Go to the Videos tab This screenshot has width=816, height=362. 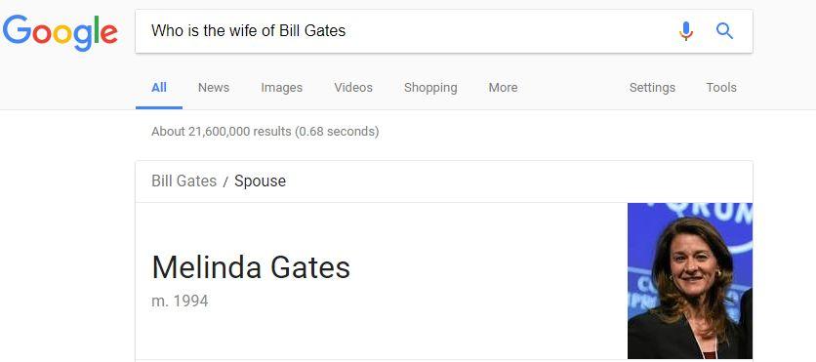point(353,88)
